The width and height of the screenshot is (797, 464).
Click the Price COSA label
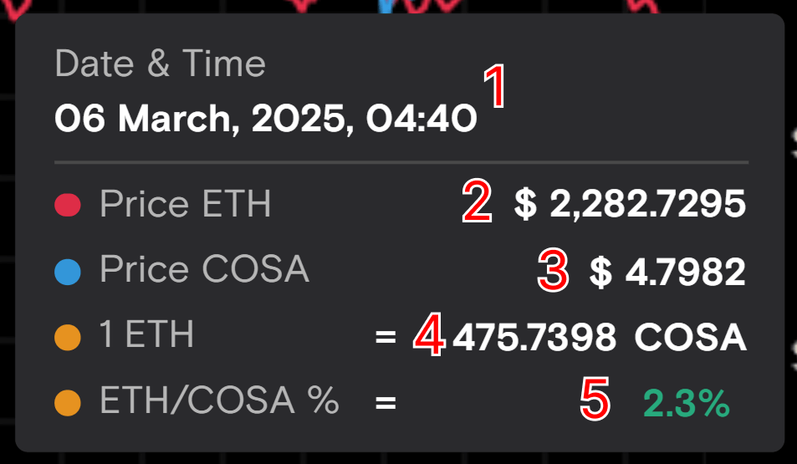tap(204, 270)
